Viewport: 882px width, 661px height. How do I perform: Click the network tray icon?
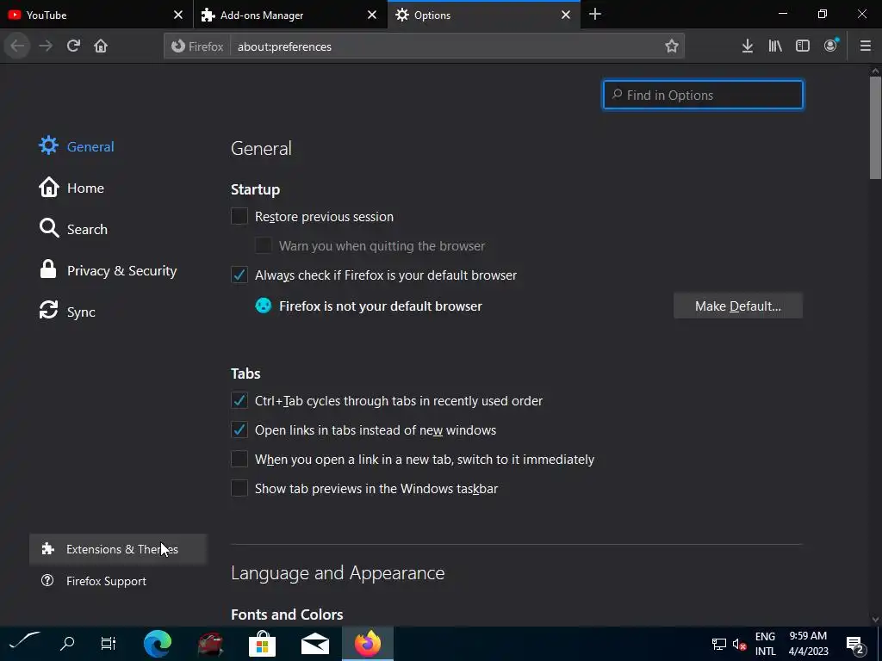coord(719,644)
